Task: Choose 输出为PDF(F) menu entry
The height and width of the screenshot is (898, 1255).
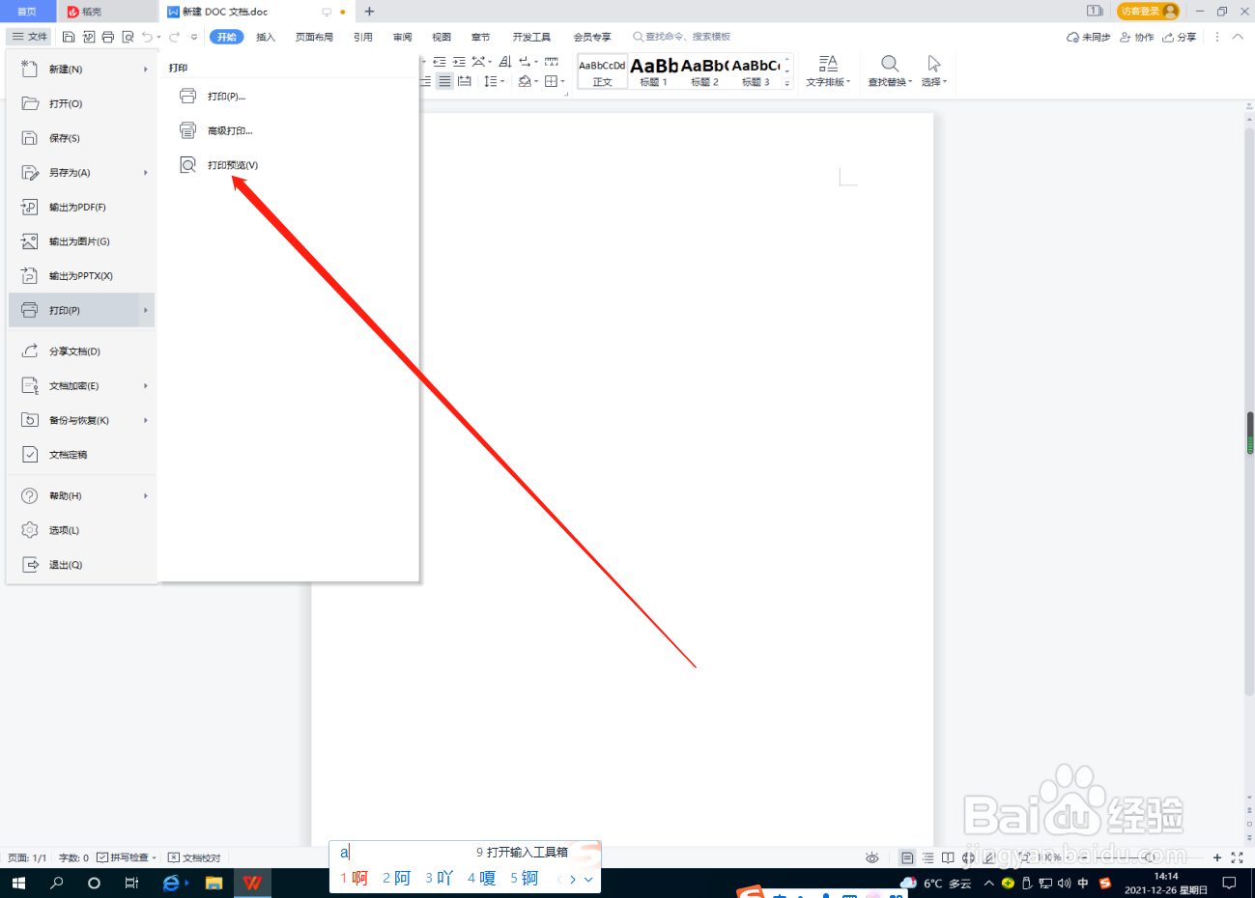Action: (81, 207)
